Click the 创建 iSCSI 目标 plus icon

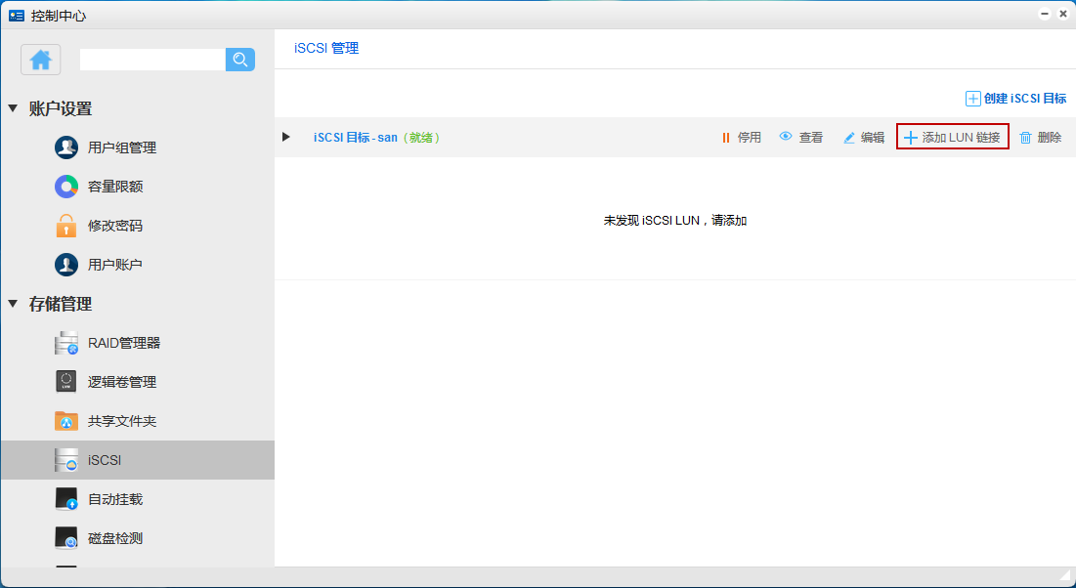coord(973,99)
